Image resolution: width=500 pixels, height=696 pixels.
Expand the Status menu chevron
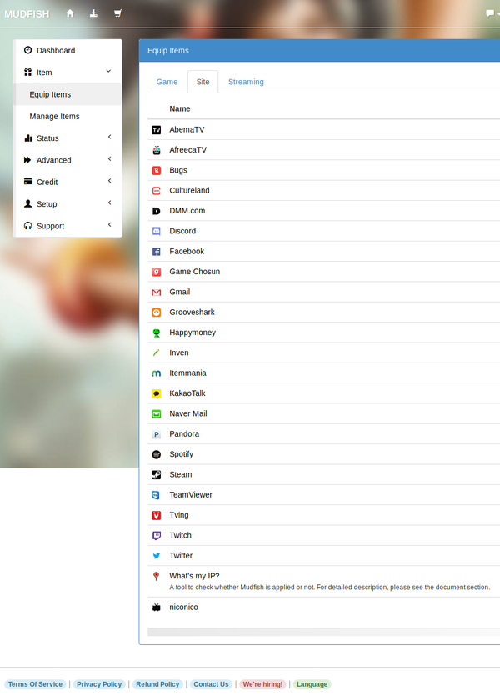pos(109,138)
